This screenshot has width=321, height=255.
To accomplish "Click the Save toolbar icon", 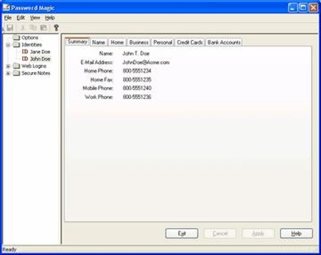I will [10, 28].
